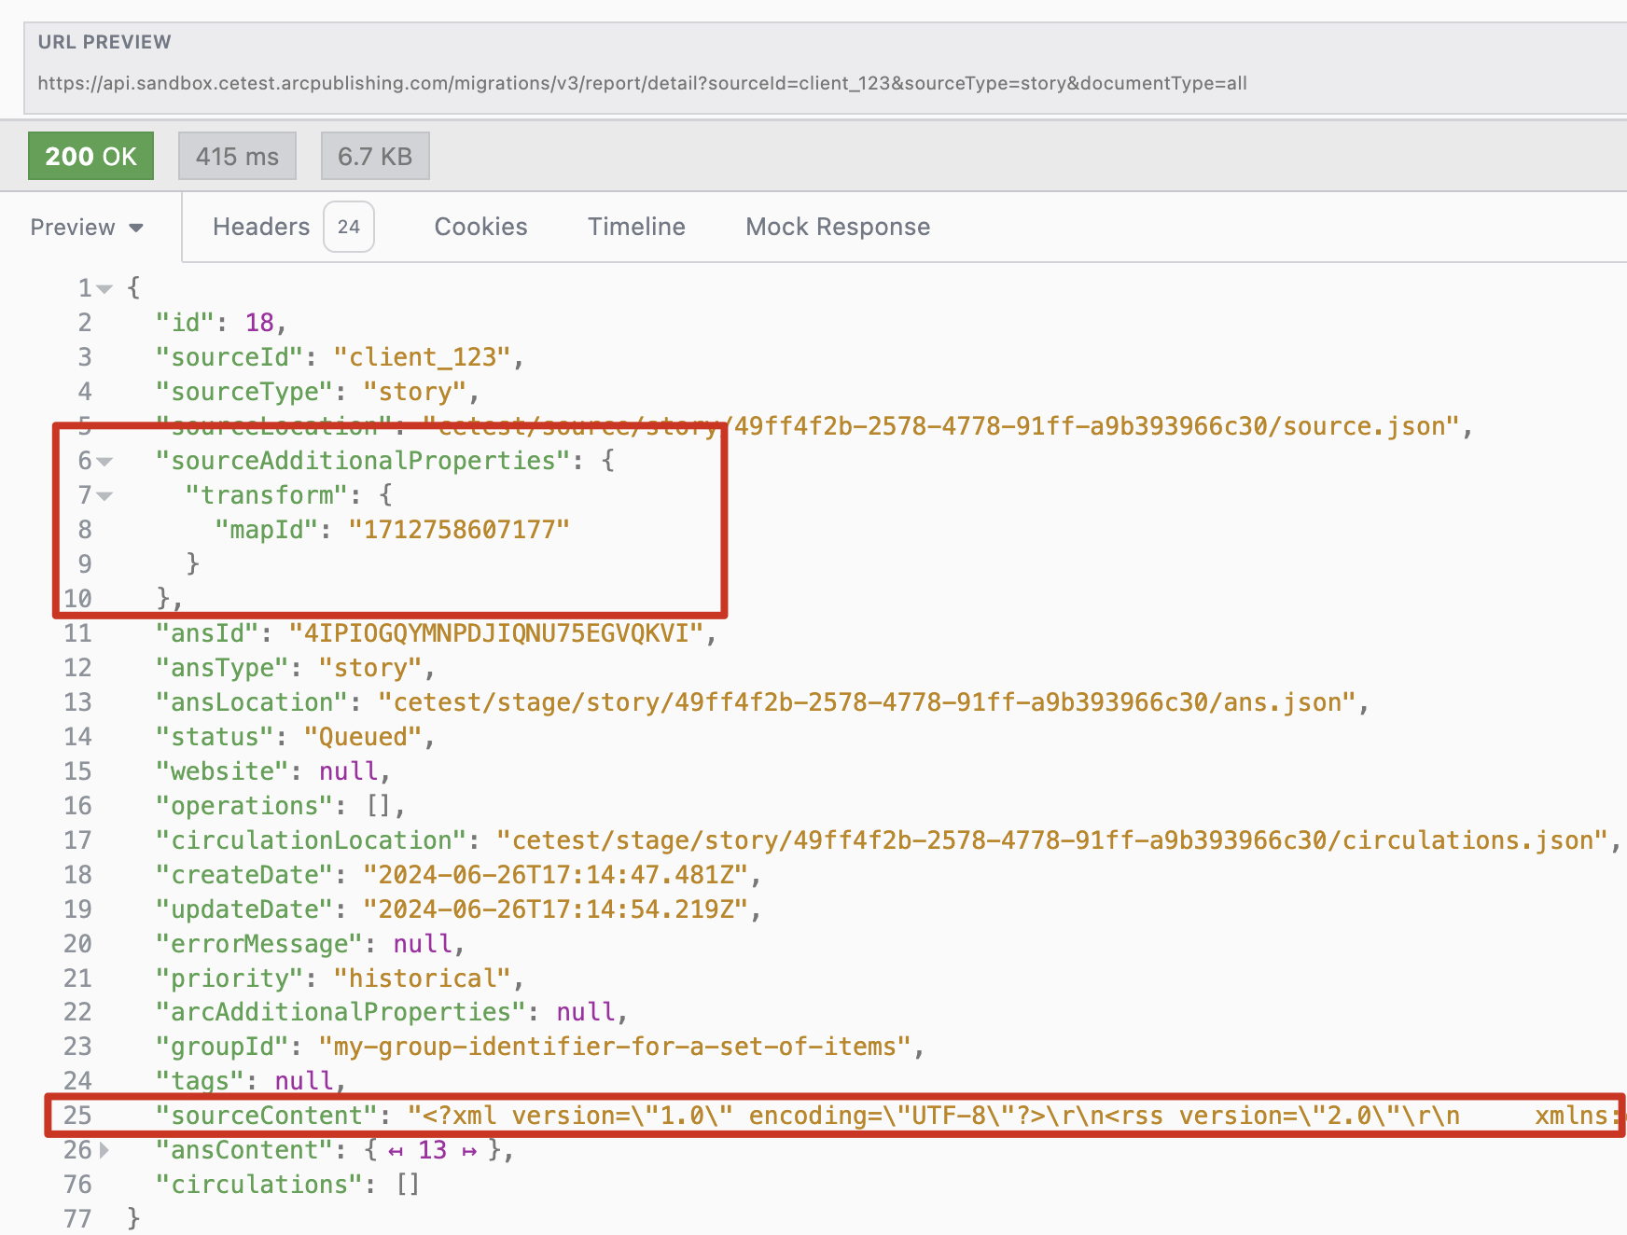Click the status value "Queued"
Screen dimensions: 1627x1235
tap(363, 737)
